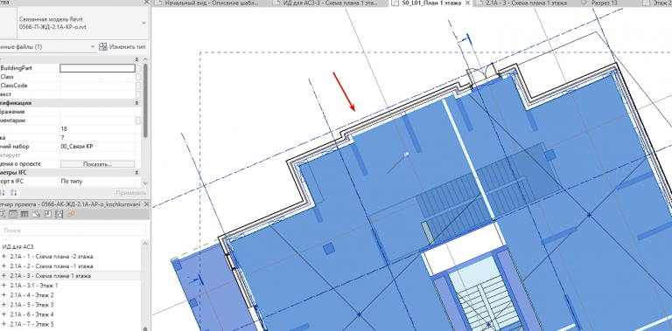672x331 pixels.
Task: Click the Применить button
Action: click(x=131, y=192)
